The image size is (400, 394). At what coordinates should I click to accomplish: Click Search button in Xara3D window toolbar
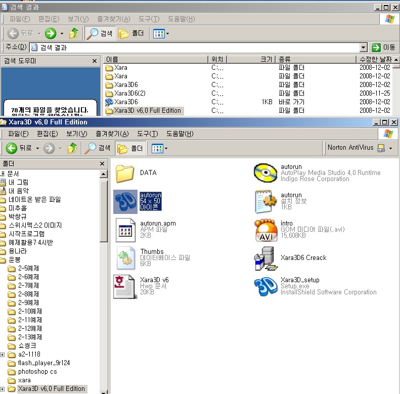point(97,148)
